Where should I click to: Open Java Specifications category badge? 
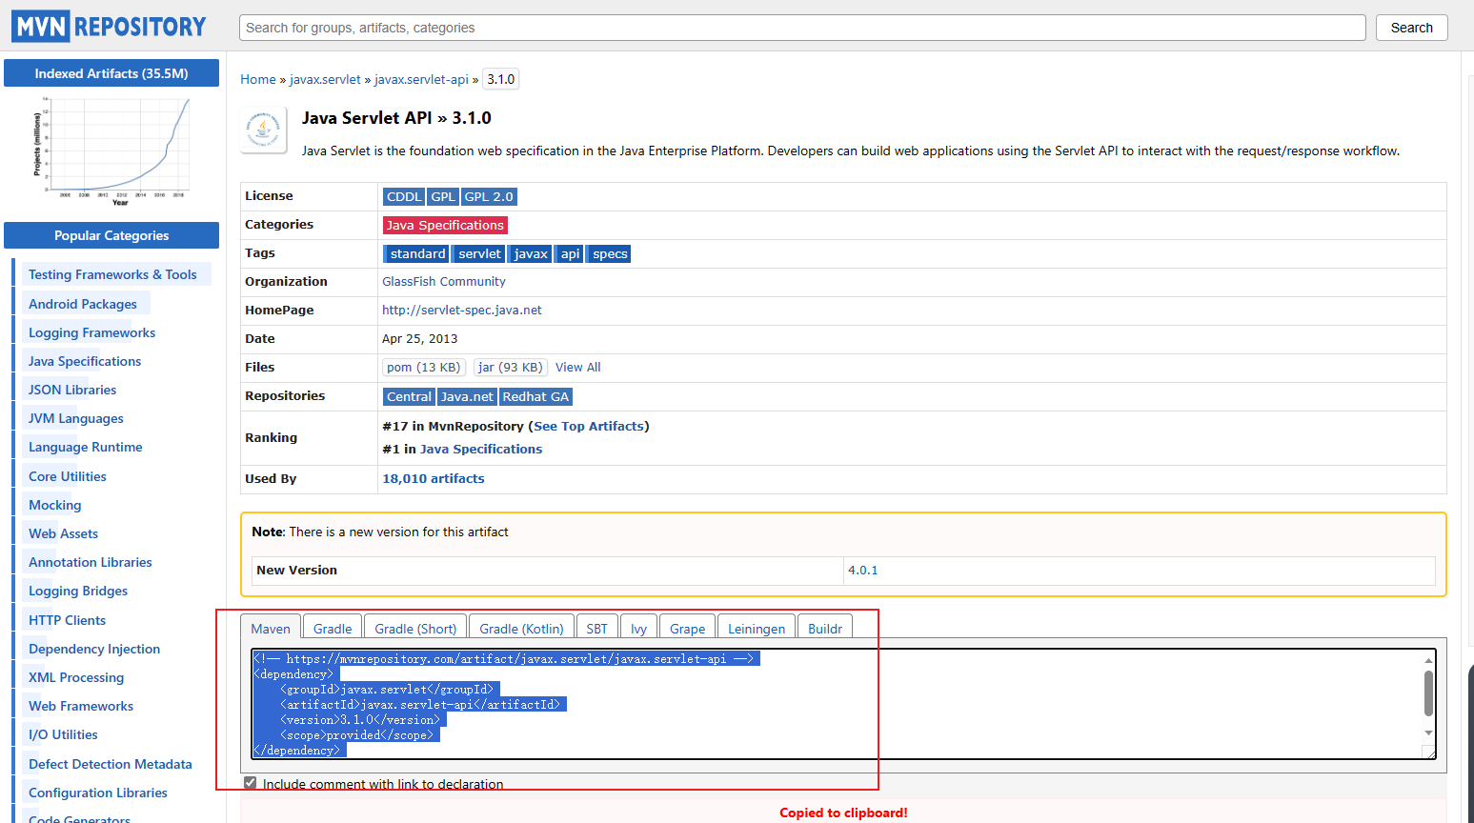[x=445, y=225]
